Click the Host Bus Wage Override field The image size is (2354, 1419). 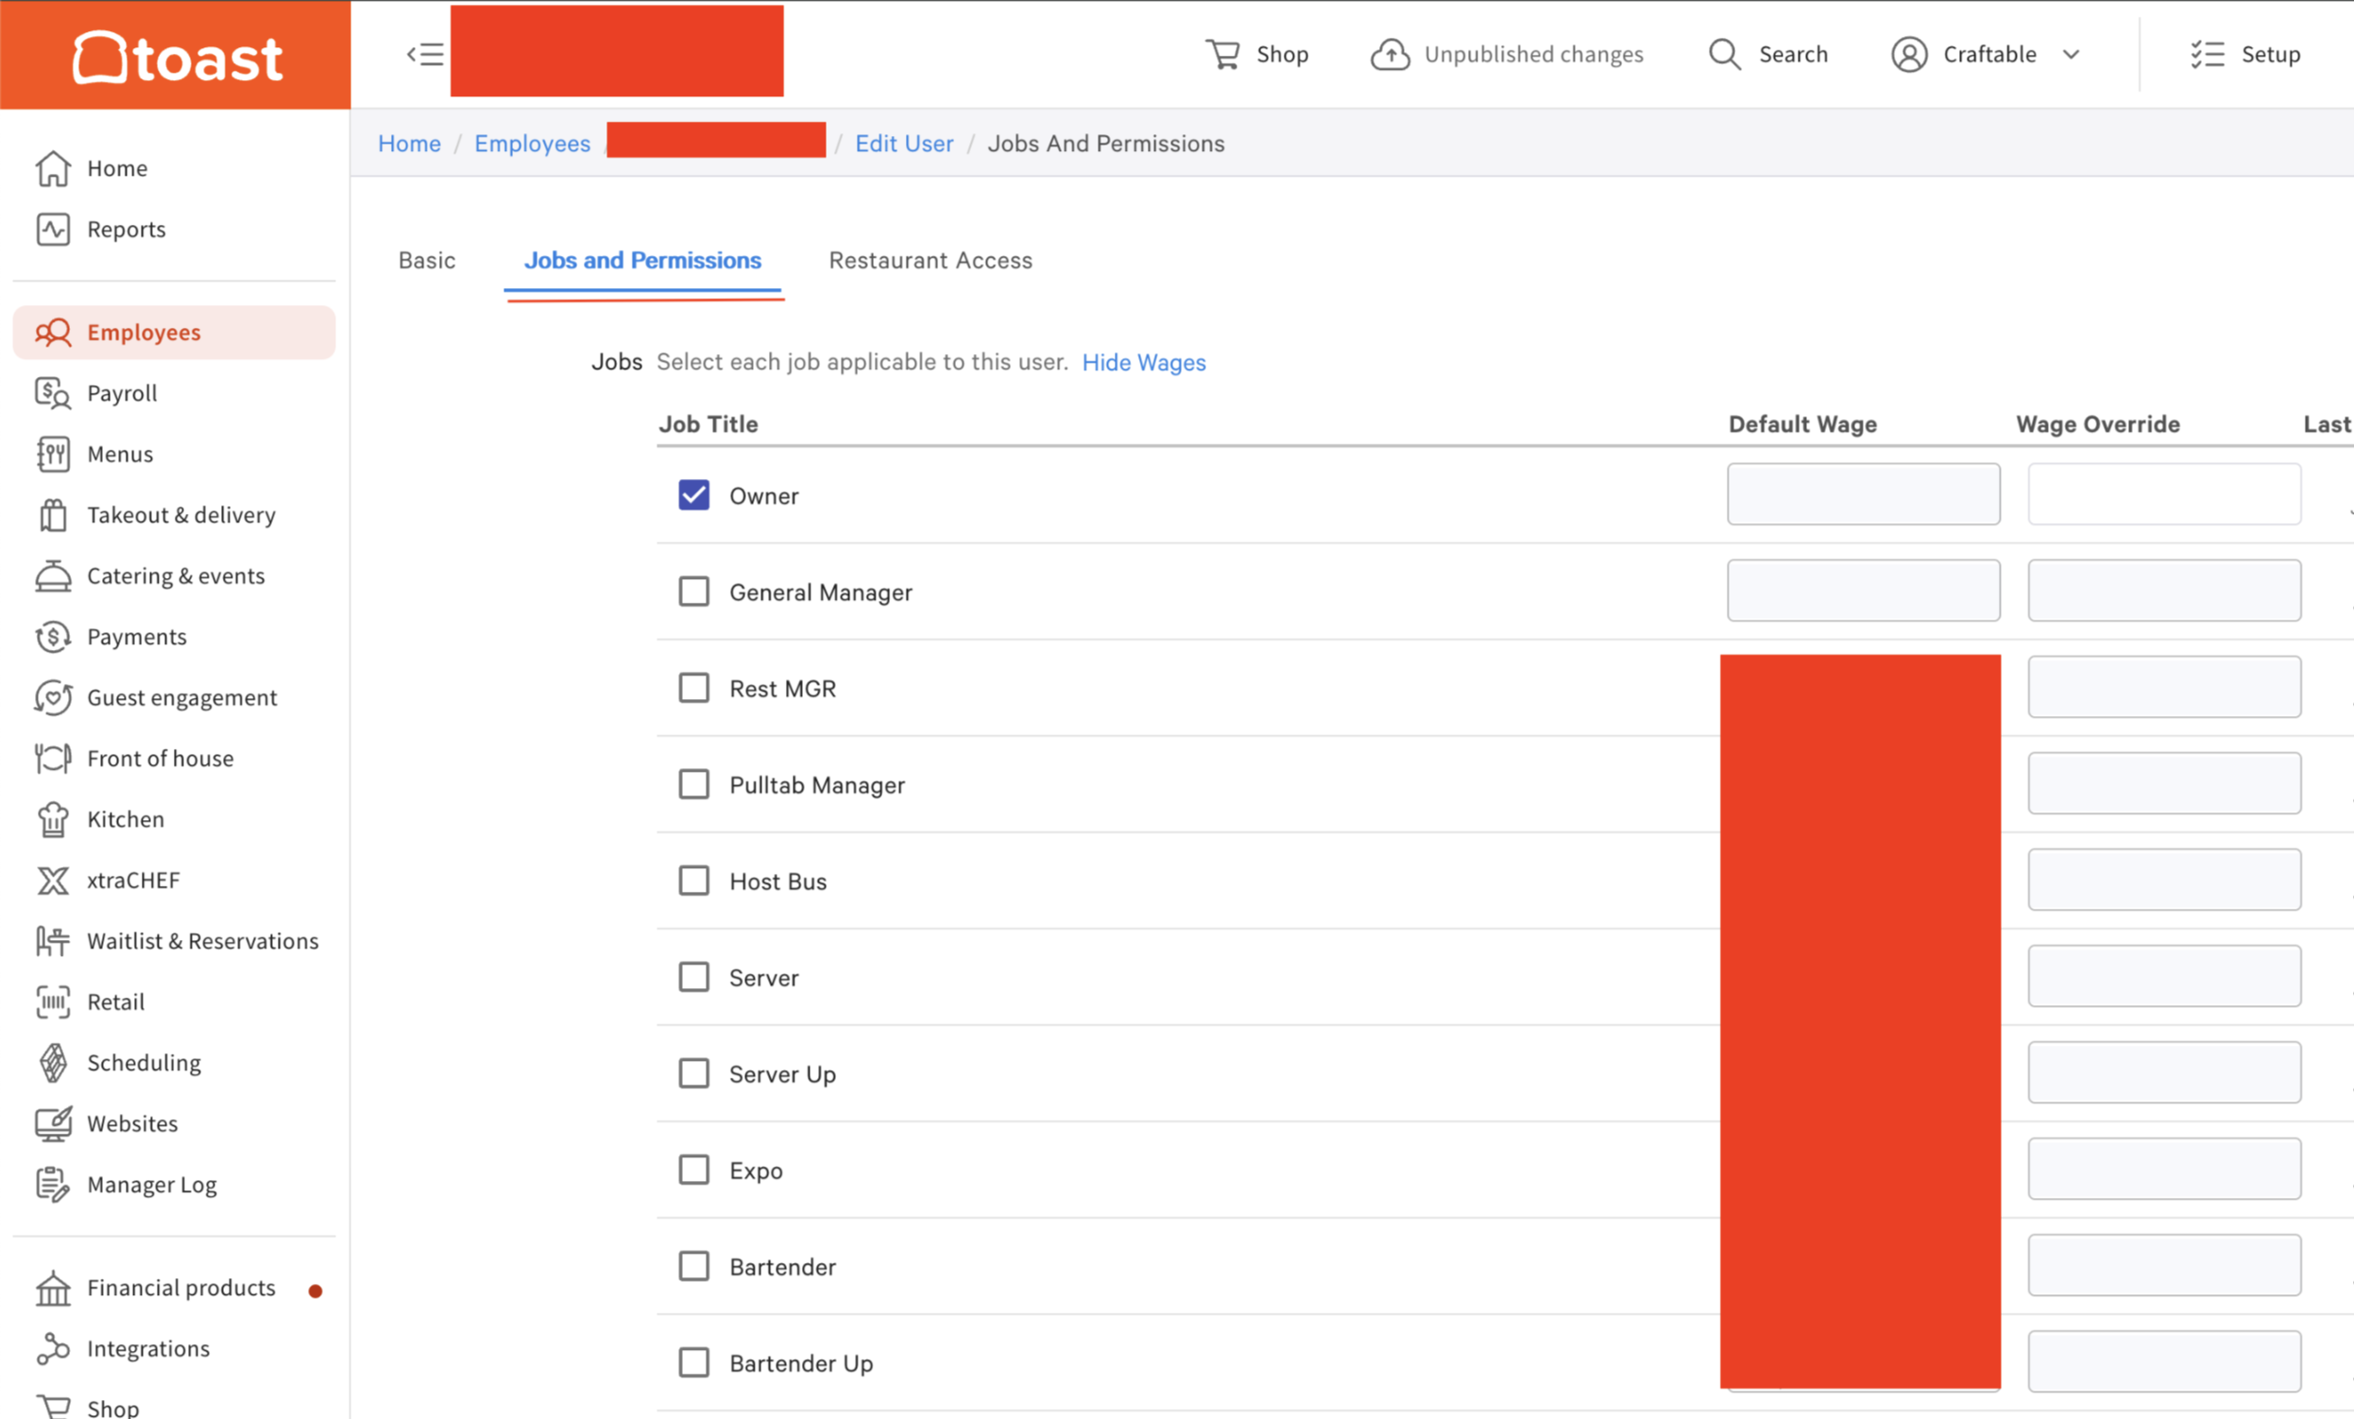tap(2164, 880)
